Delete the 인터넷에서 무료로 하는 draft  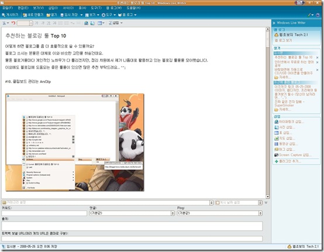coord(318,62)
